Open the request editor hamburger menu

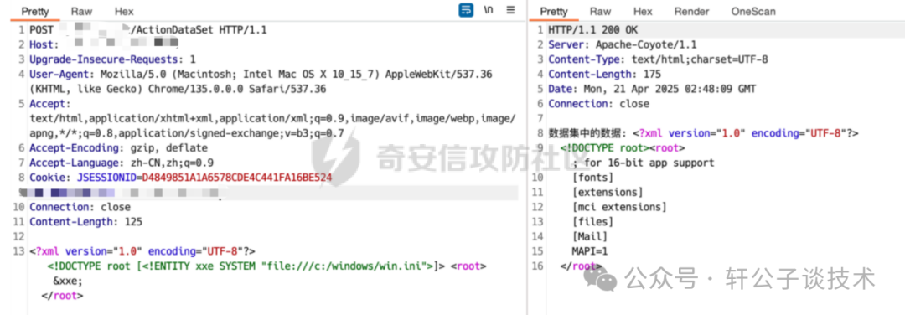point(510,10)
